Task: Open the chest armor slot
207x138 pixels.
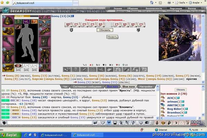Action: (8, 56)
